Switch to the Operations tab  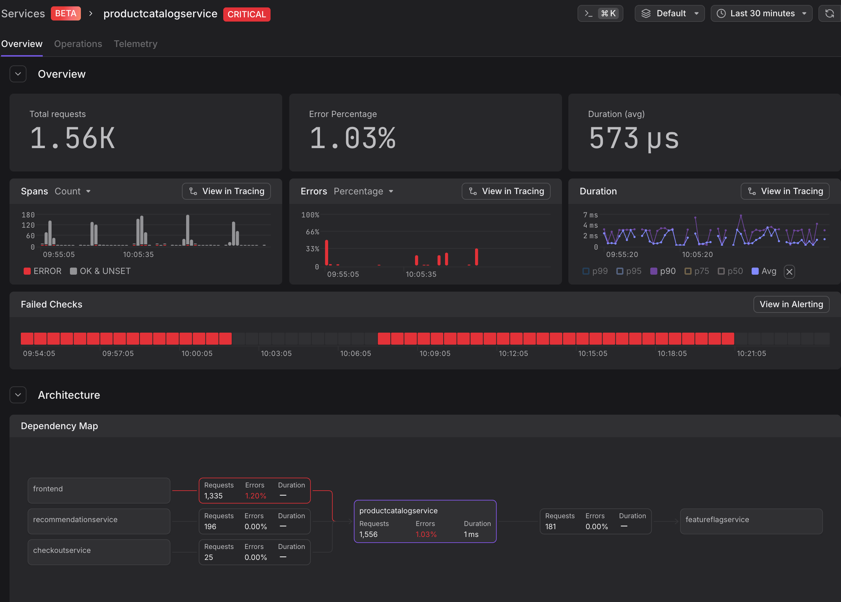tap(78, 44)
